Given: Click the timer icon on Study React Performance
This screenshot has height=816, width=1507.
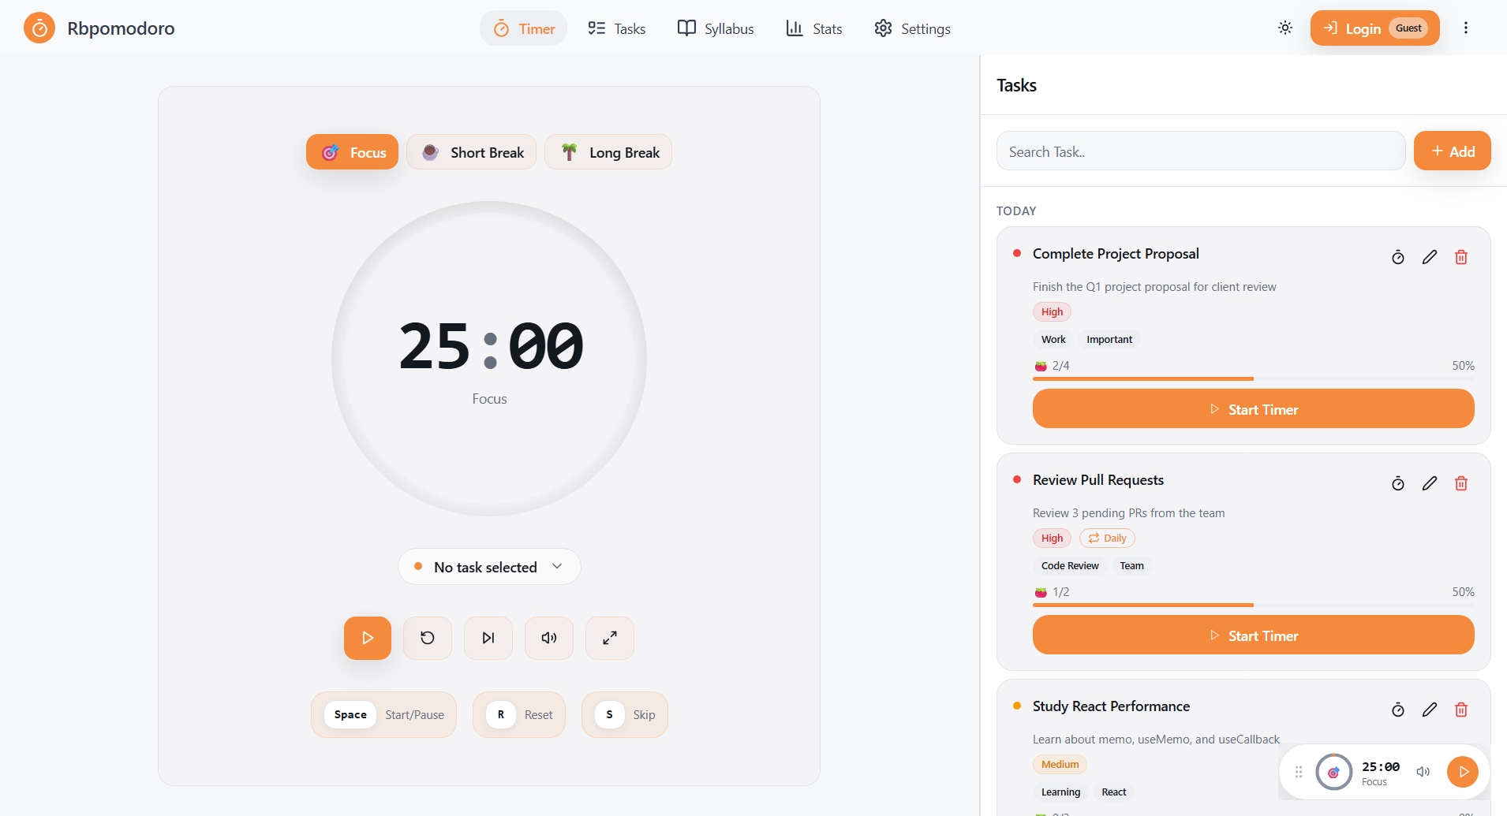Looking at the screenshot, I should tap(1397, 710).
